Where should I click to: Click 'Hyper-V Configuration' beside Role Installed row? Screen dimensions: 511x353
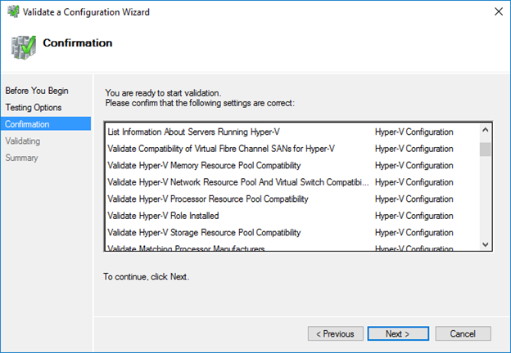[414, 216]
